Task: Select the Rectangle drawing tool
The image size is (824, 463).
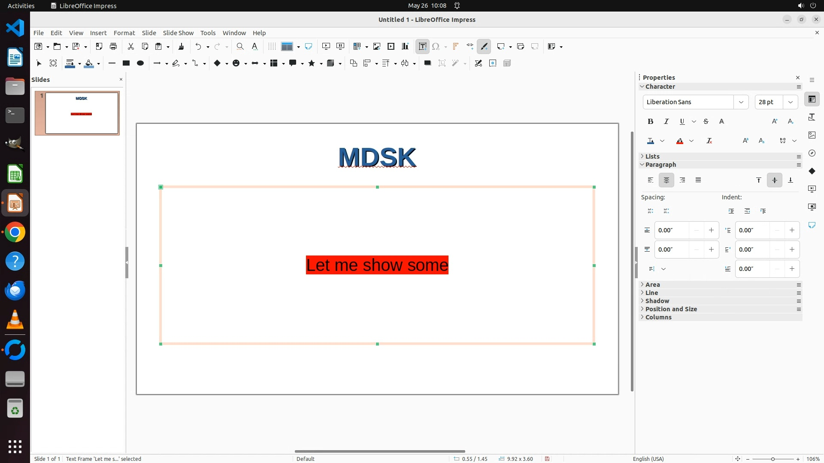Action: pyautogui.click(x=126, y=63)
